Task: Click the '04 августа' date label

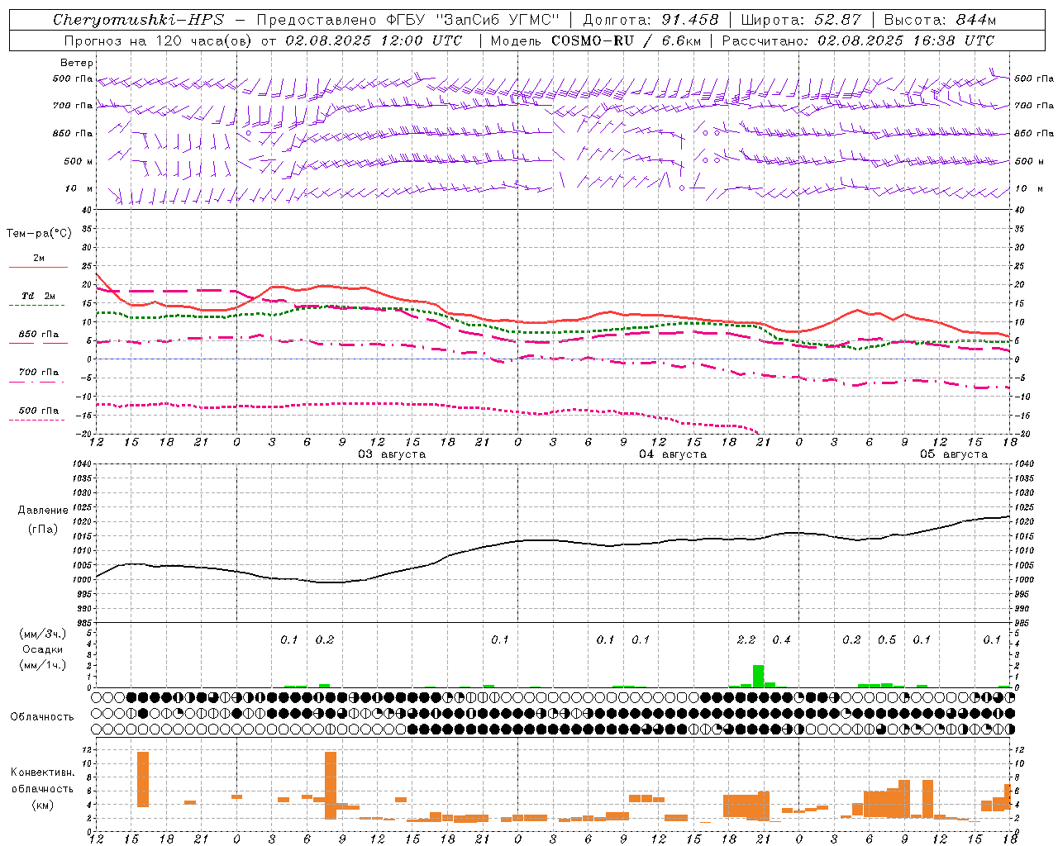Action: coord(673,454)
